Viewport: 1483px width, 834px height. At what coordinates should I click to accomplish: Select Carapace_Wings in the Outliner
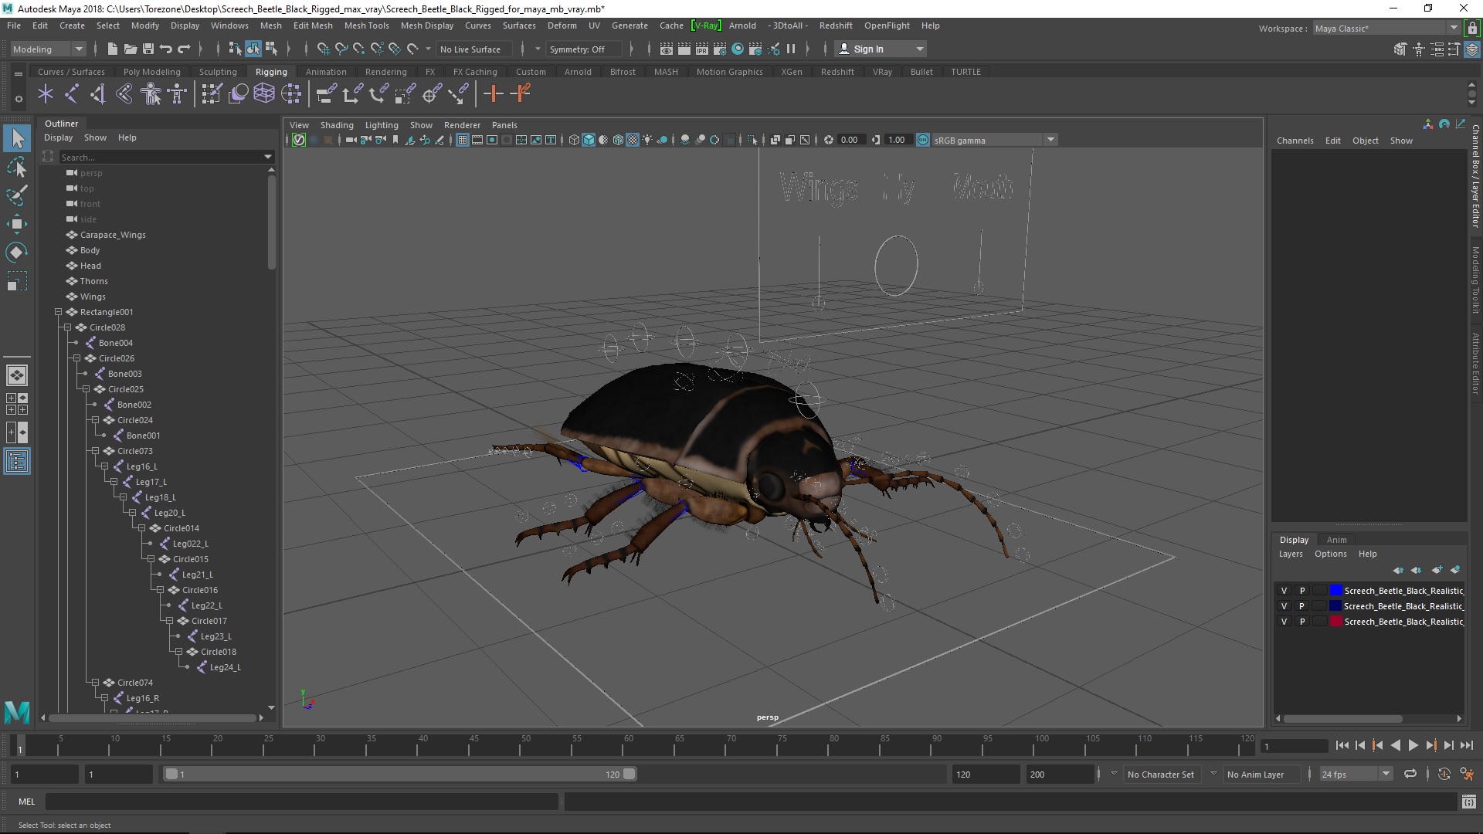point(113,235)
